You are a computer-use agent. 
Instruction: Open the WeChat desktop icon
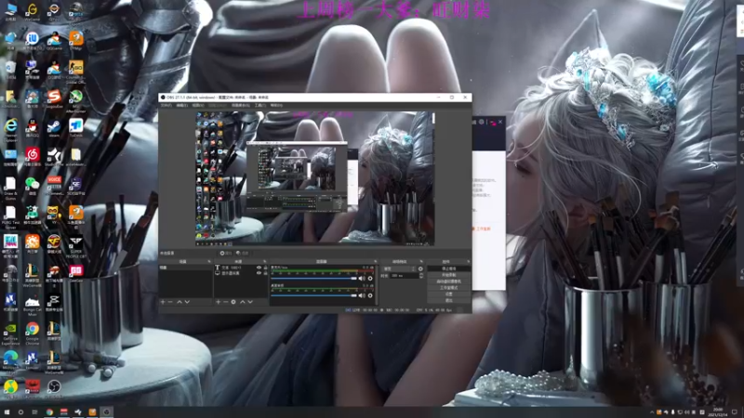pos(33,185)
